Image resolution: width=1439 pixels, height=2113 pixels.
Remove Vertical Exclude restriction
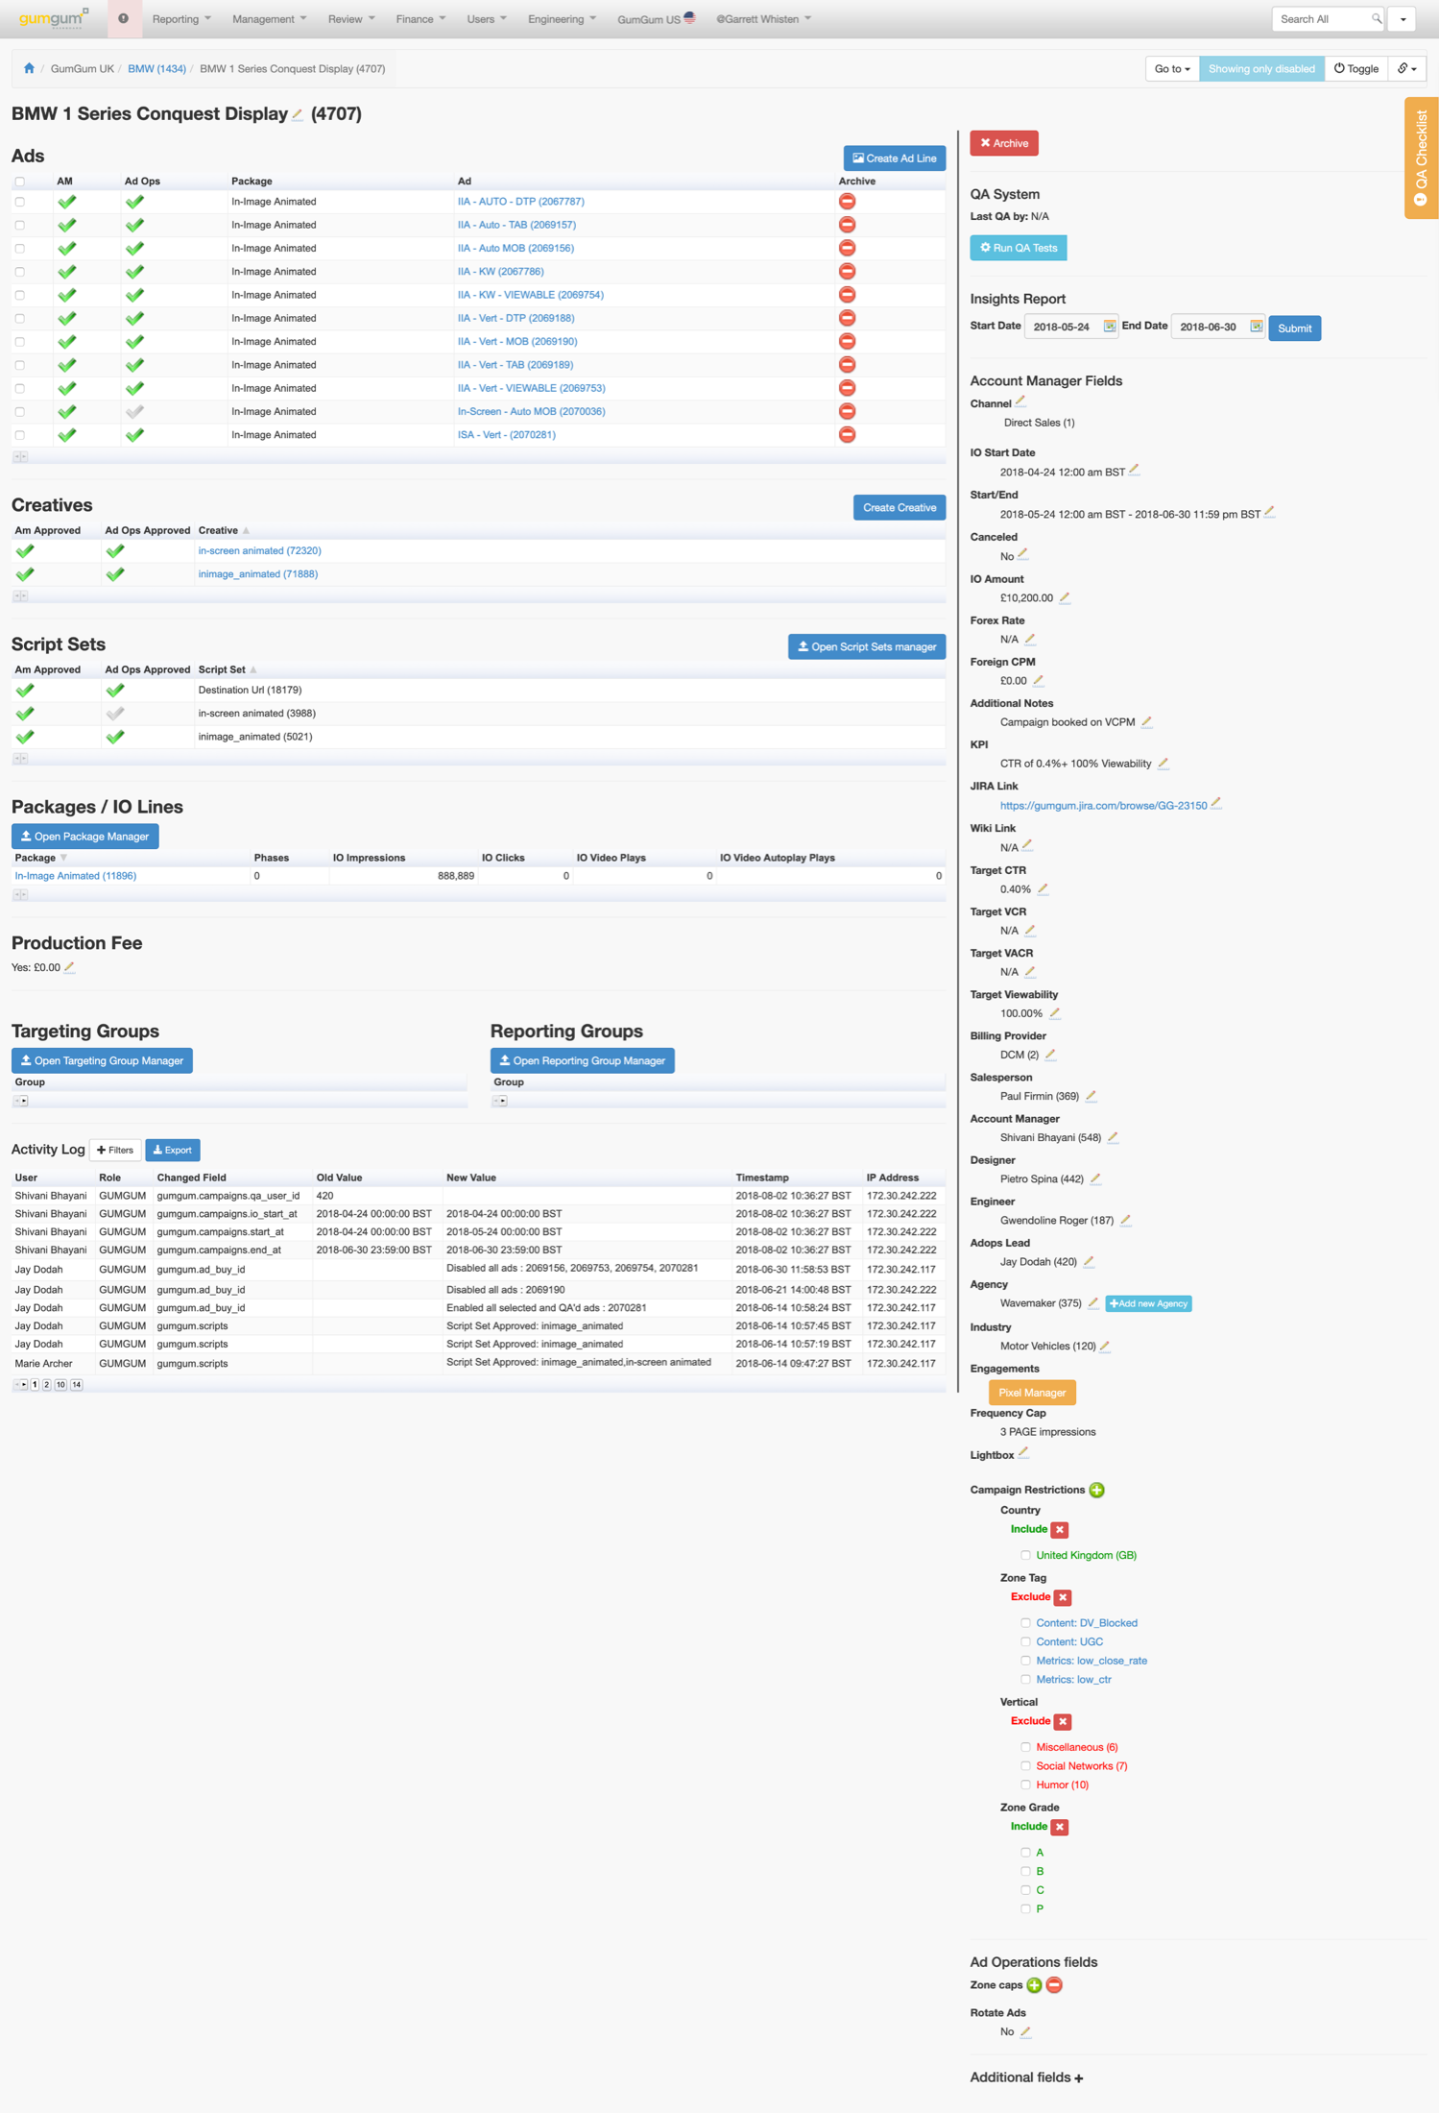[x=1063, y=1721]
